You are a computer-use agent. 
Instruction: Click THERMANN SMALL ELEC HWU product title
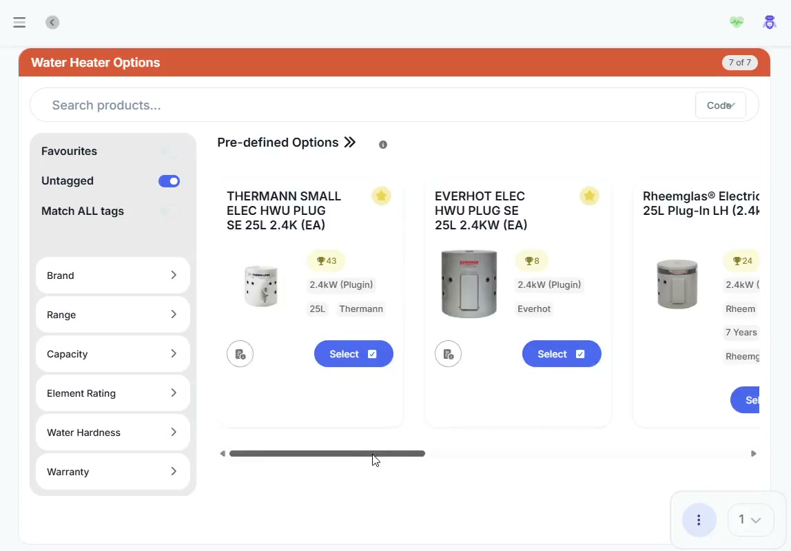coord(284,211)
